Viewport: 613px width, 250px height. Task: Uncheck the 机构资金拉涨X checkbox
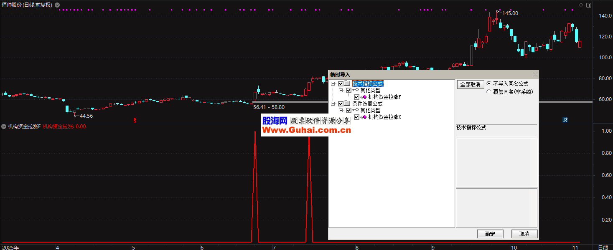pos(357,117)
